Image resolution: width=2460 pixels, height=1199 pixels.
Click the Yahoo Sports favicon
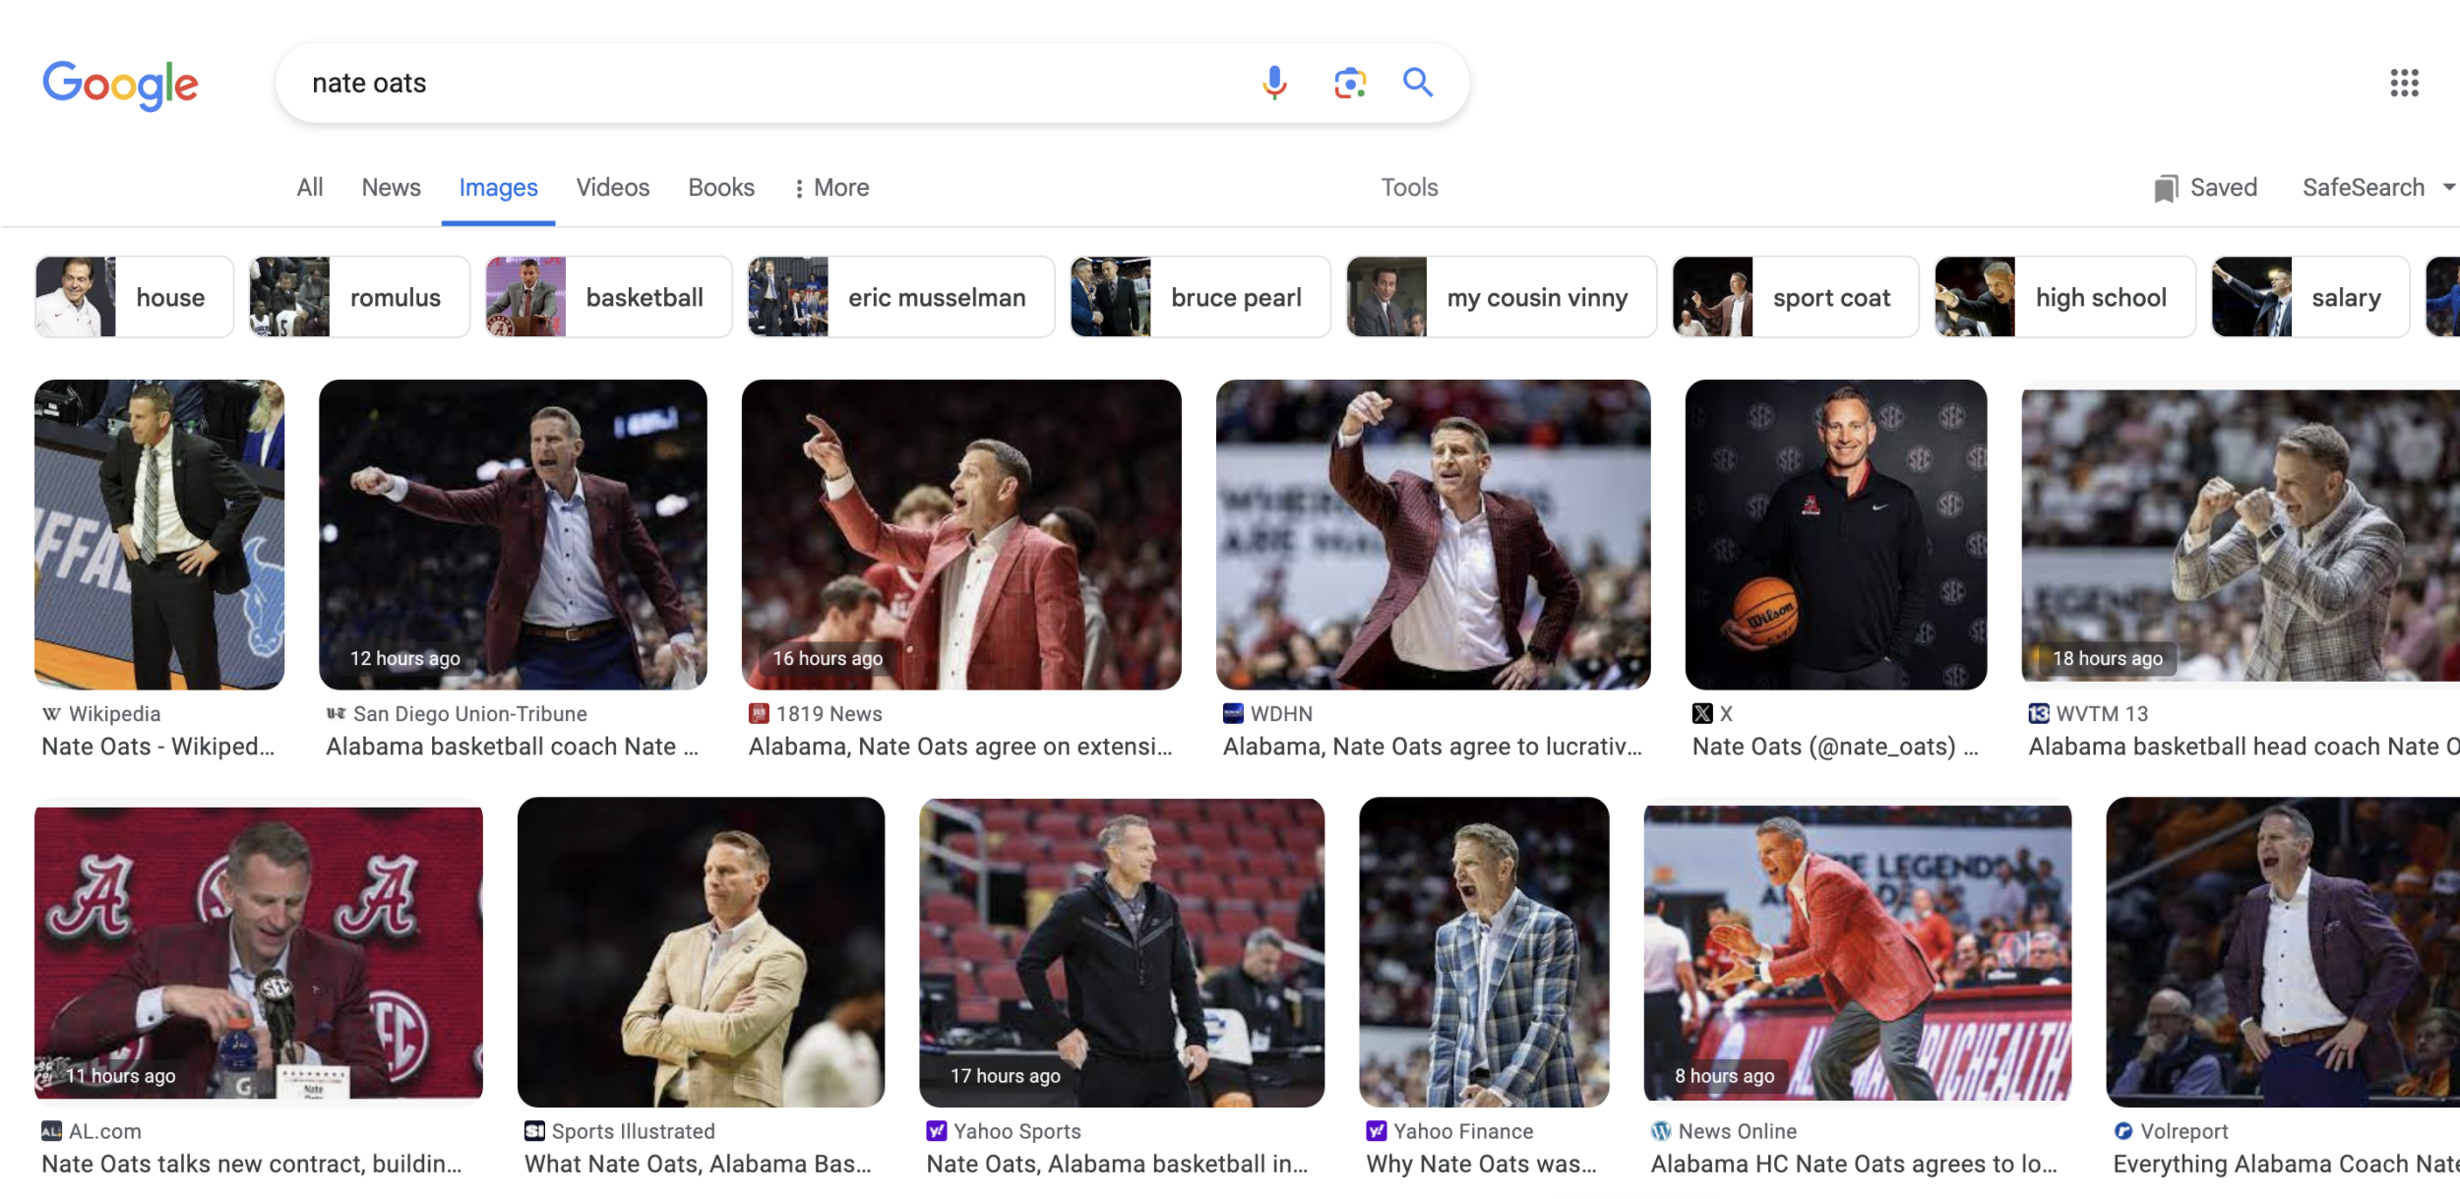937,1132
